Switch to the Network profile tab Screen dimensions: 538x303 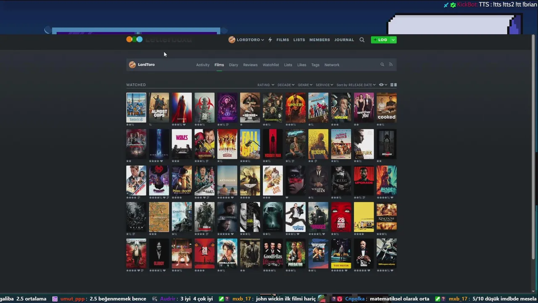[x=332, y=65]
